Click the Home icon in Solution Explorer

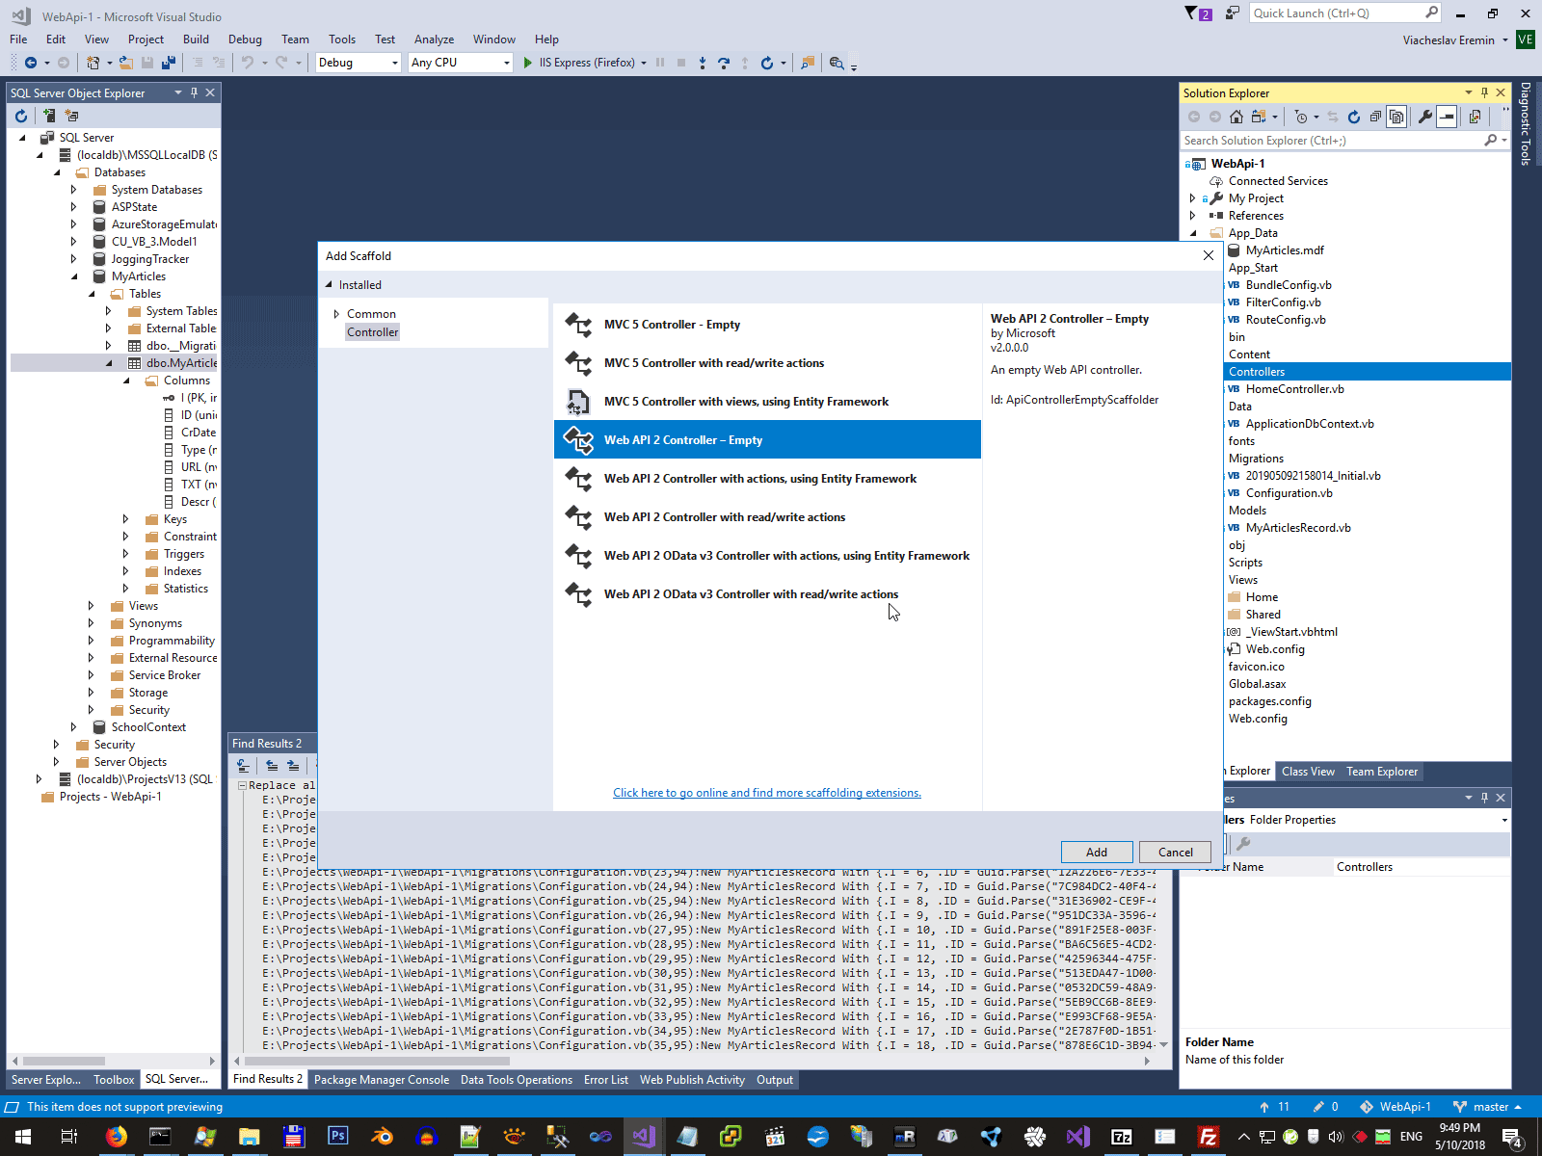(x=1236, y=117)
